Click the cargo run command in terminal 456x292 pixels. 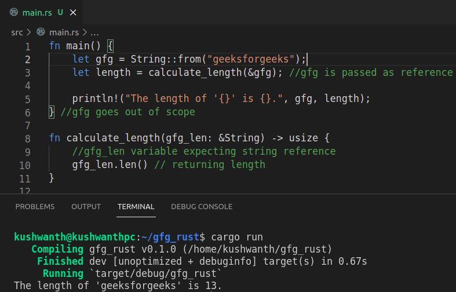[236, 236]
